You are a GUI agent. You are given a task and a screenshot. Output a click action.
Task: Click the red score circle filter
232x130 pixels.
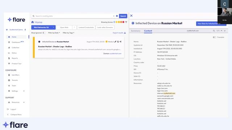[123, 22]
